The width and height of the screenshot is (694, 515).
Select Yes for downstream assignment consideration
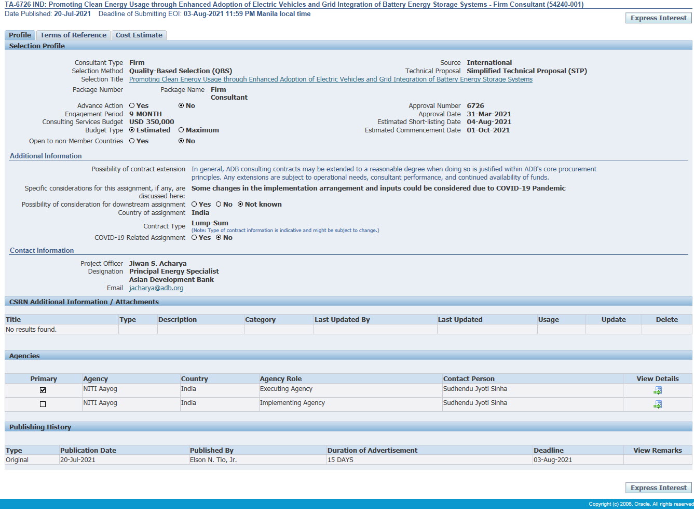point(194,204)
